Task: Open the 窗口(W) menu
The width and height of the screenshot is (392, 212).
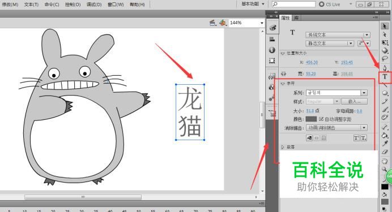Action: pyautogui.click(x=116, y=5)
